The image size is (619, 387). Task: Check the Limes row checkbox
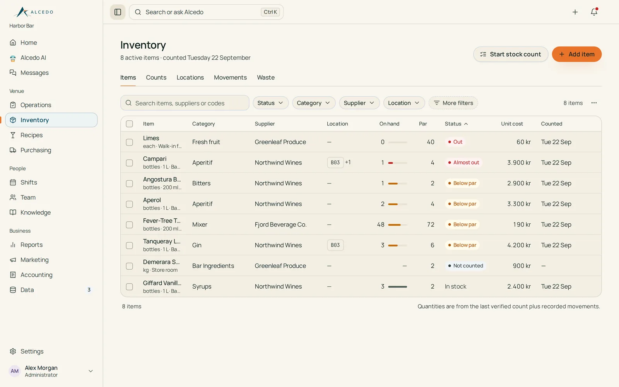click(129, 142)
